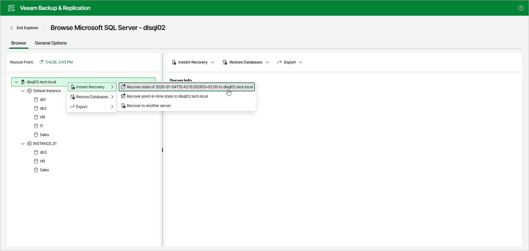Image resolution: width=529 pixels, height=251 pixels.
Task: Click the toolbar Restore Databases icon
Action: click(x=225, y=62)
